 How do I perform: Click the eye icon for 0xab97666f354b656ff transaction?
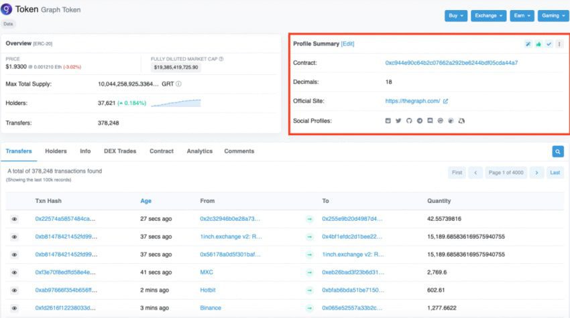tap(14, 290)
